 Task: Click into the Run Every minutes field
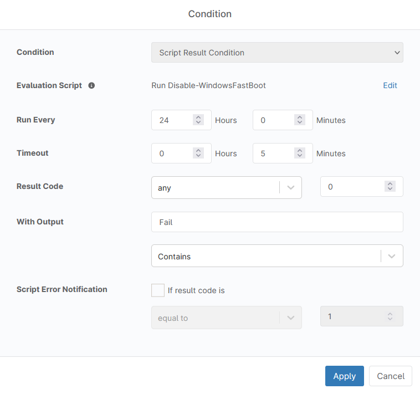coord(273,120)
